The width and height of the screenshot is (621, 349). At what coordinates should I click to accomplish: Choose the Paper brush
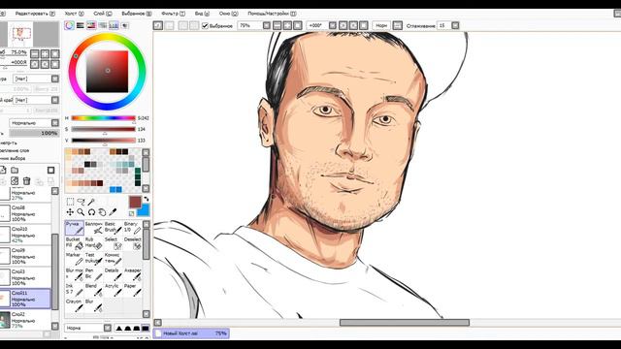132,290
